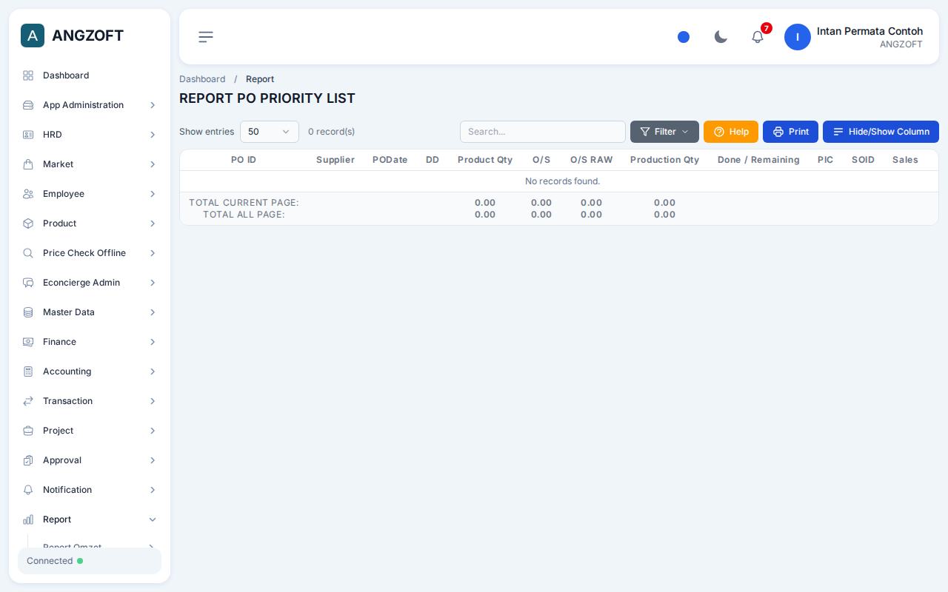Click the Finance money icon
This screenshot has width=948, height=592.
(28, 342)
